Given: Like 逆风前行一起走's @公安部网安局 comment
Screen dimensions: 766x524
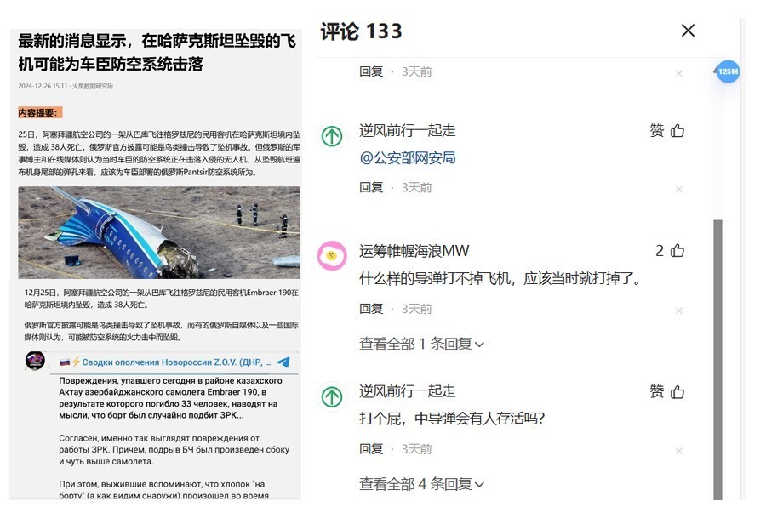Looking at the screenshot, I should [677, 130].
